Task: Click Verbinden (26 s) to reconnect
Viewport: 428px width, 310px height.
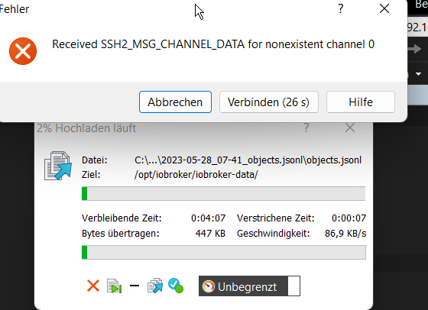Action: [269, 102]
